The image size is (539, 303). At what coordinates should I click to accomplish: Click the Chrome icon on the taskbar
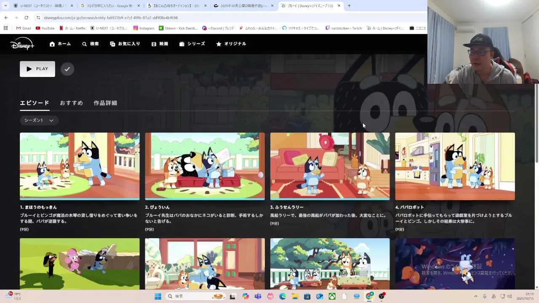point(369,296)
